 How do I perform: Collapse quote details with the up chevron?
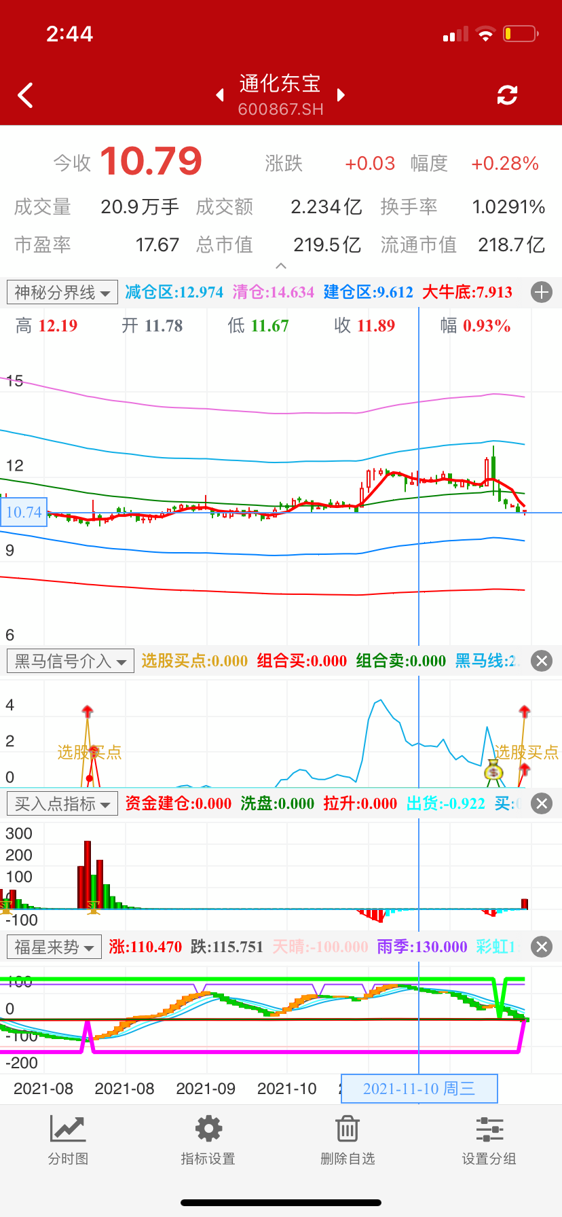coord(281,266)
